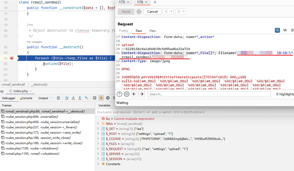Viewport: 294px width, 171px height.
Task: Close the index.php debug session tab
Action: 31,91
